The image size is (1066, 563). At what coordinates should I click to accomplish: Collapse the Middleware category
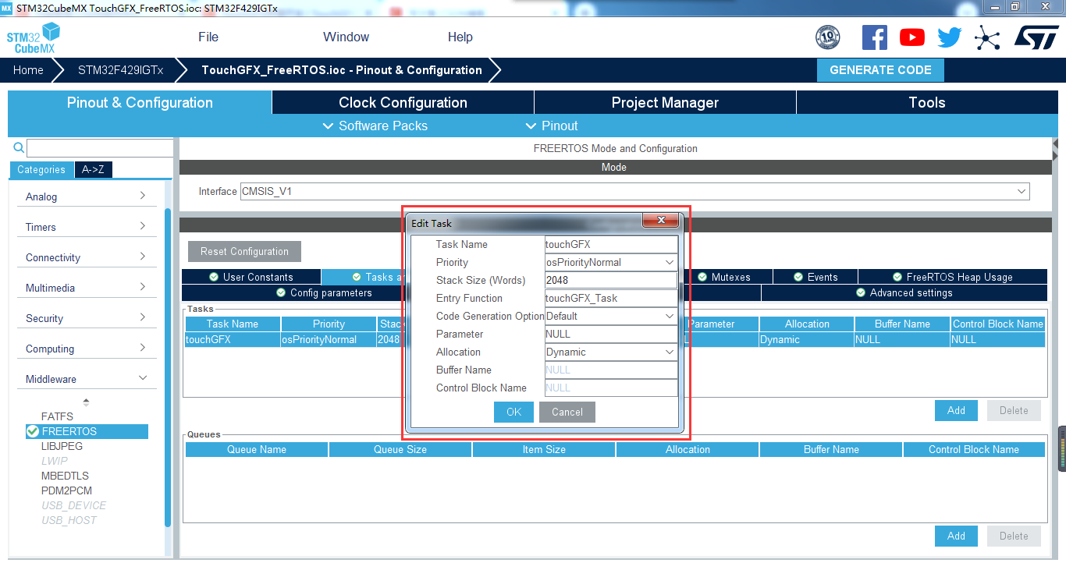click(86, 379)
